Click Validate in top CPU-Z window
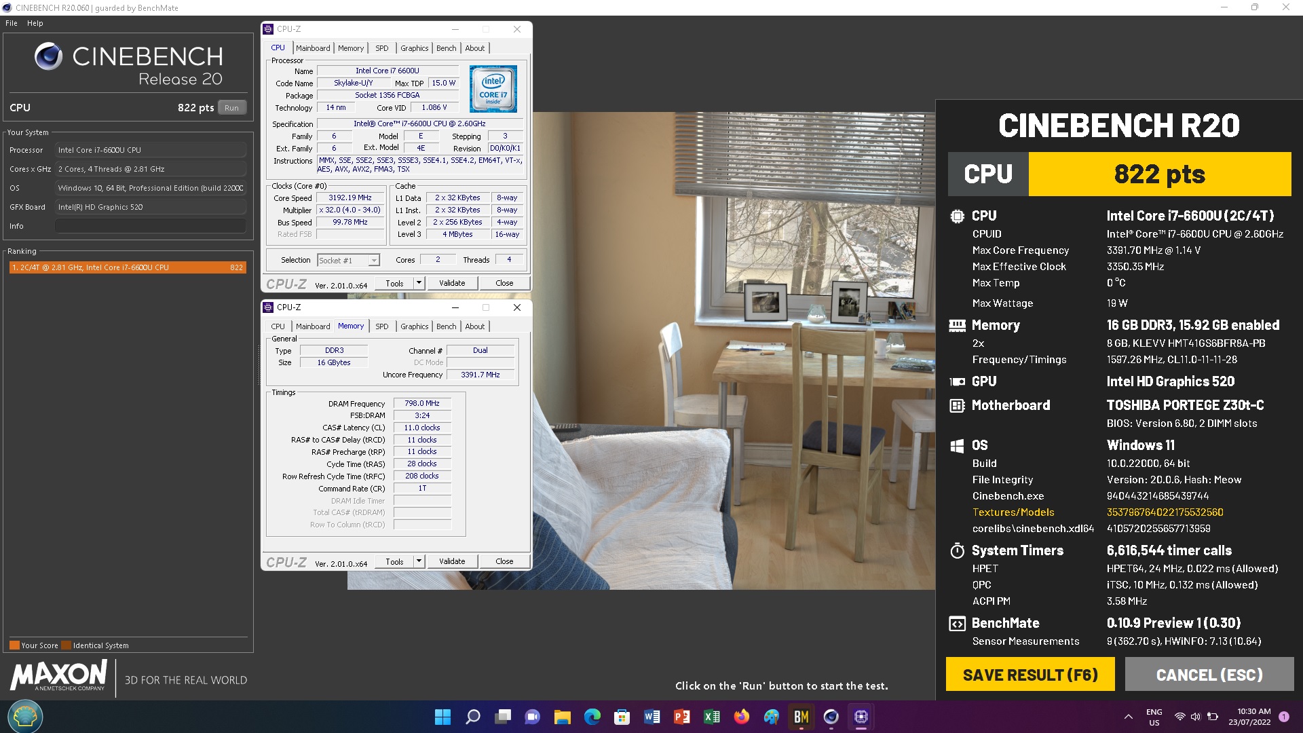The image size is (1303, 733). (452, 283)
